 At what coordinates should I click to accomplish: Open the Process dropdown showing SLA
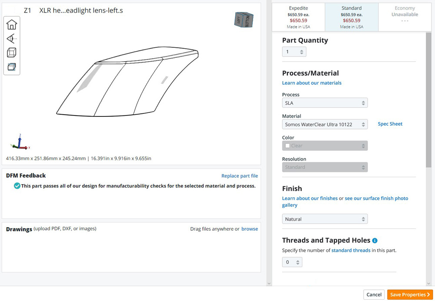pos(325,103)
